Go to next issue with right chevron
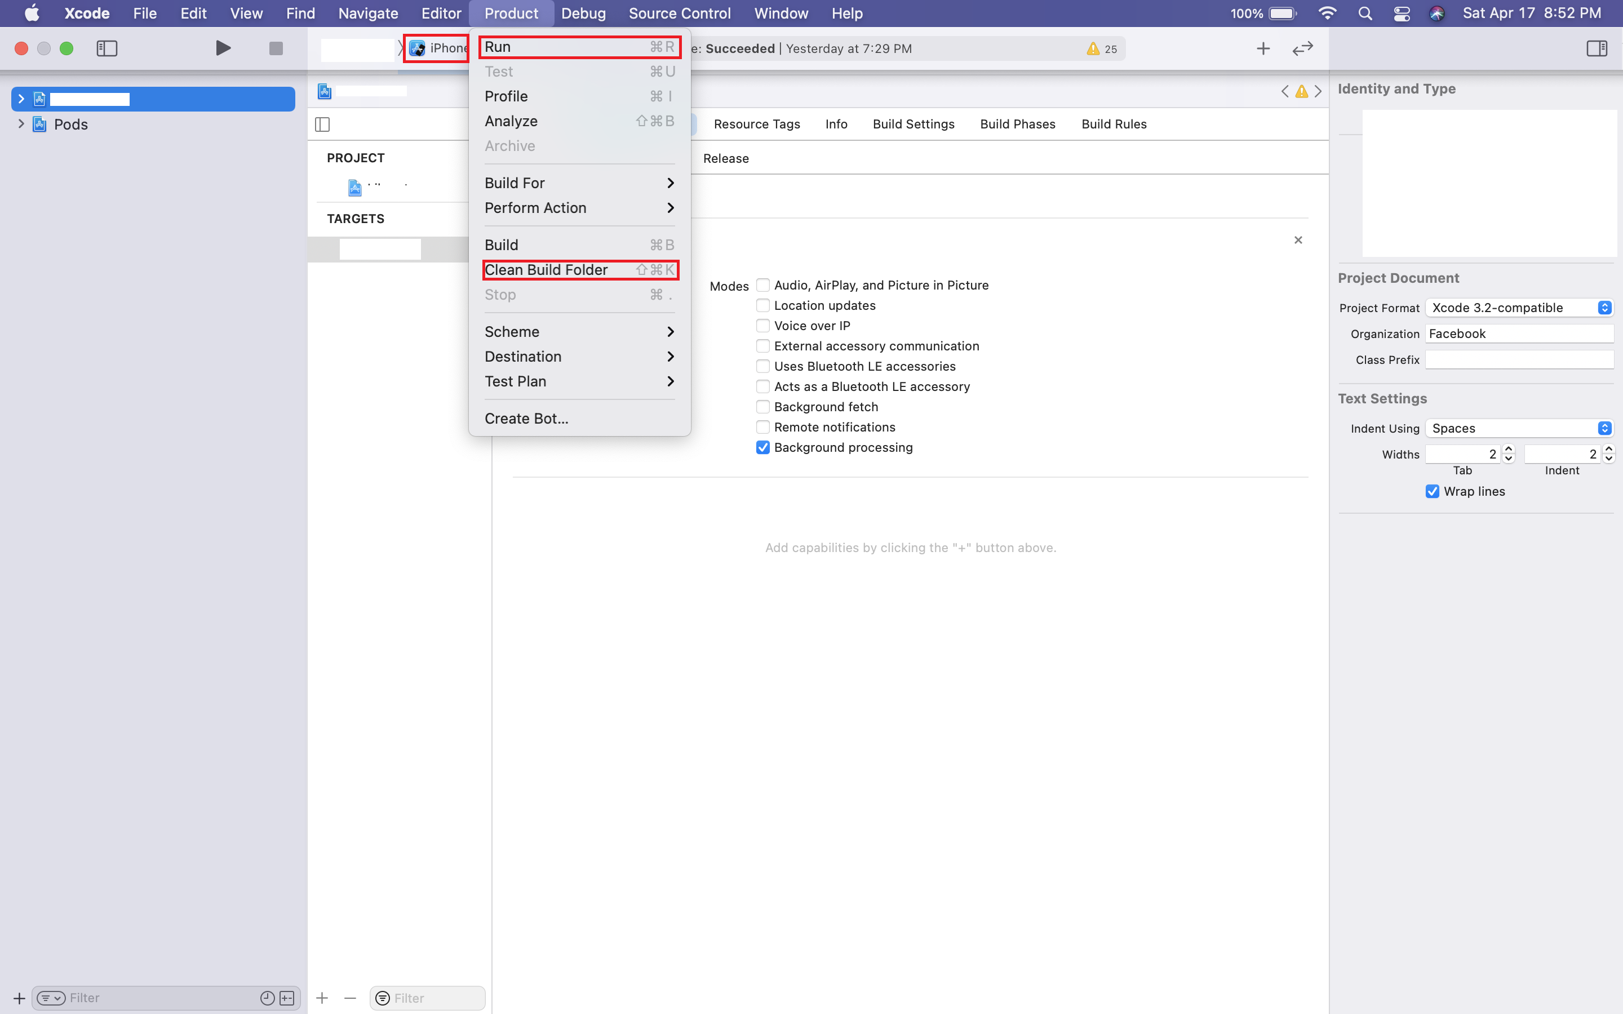1623x1014 pixels. (1318, 91)
